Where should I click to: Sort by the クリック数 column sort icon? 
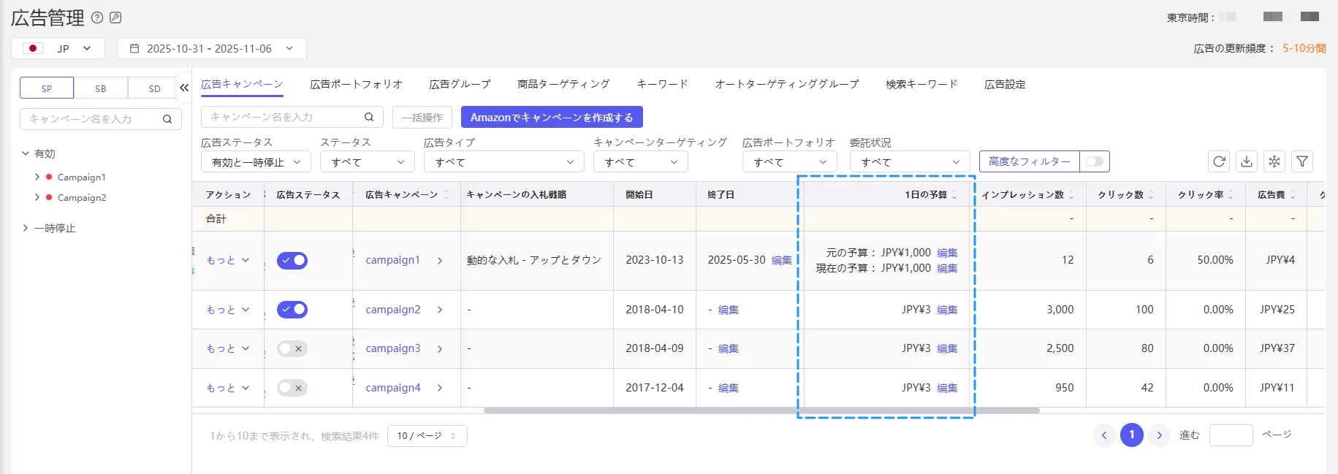(1151, 195)
